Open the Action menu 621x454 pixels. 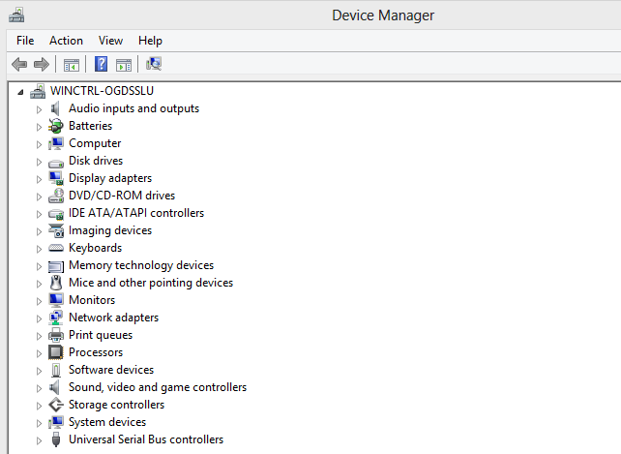(66, 41)
